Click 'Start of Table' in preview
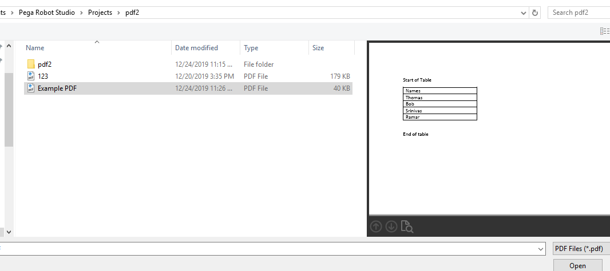 pos(417,80)
